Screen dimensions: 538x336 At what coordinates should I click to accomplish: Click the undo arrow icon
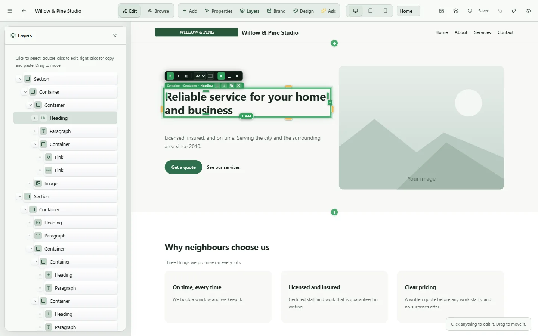pyautogui.click(x=500, y=11)
